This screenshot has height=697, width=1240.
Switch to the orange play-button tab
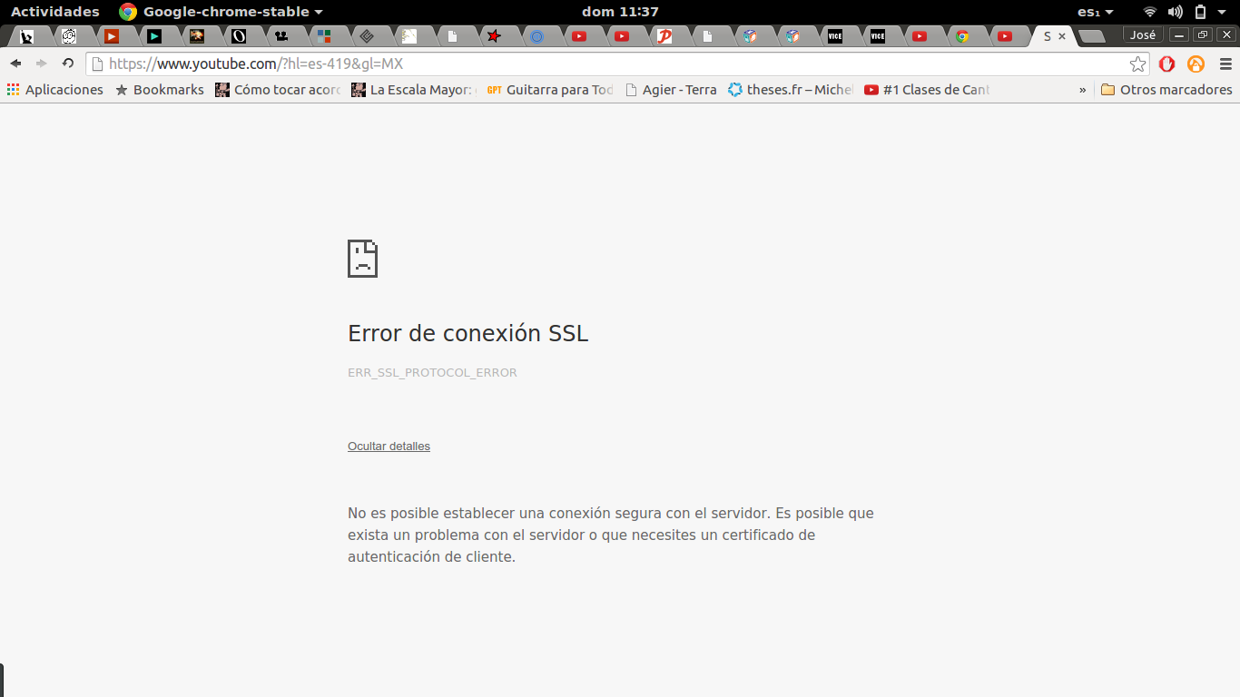[112, 36]
